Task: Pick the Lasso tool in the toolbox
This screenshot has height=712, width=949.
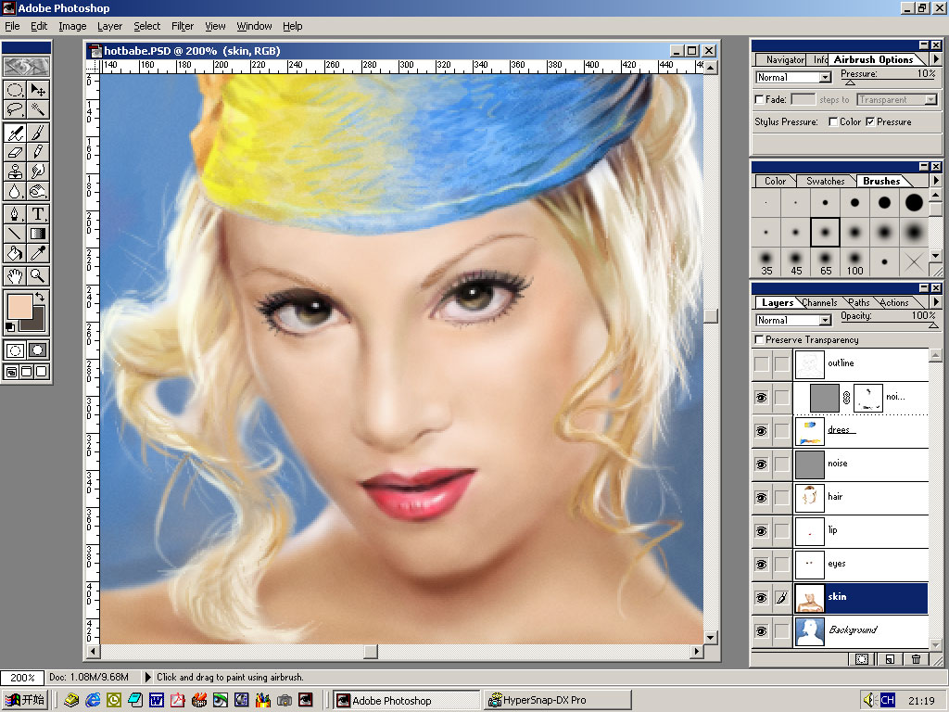Action: [x=15, y=109]
